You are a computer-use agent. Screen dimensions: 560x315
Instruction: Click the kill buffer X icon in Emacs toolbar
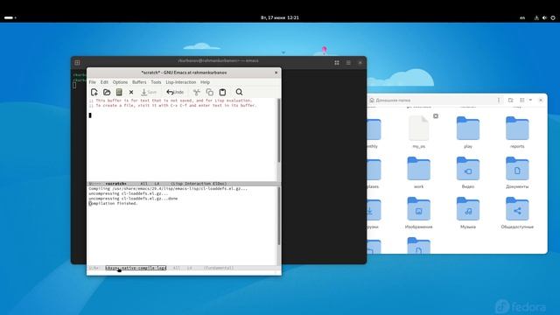[131, 92]
